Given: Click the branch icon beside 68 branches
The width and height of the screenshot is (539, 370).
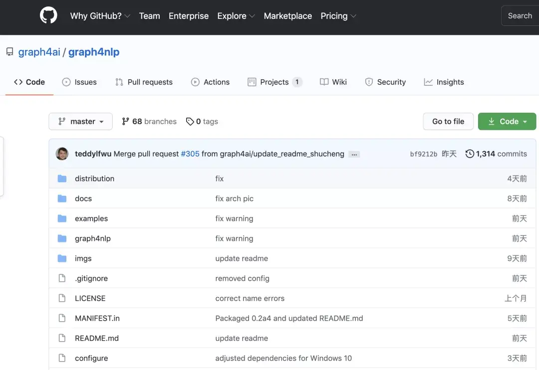Looking at the screenshot, I should (125, 121).
